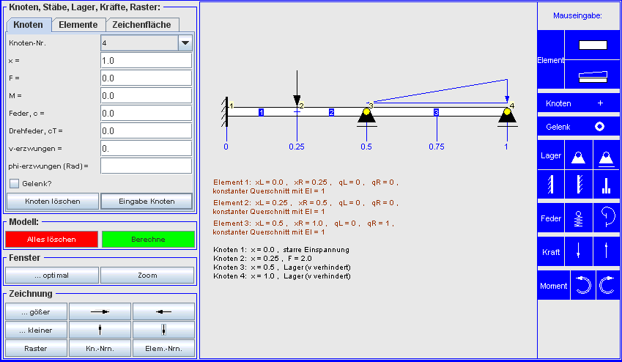Screen dimensions: 622x362
Task: Pick the counterclockwise Moment icon
Action: pos(582,286)
